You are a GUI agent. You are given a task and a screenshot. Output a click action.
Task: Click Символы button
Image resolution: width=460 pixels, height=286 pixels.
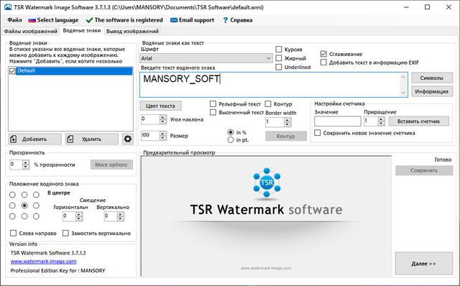432,78
